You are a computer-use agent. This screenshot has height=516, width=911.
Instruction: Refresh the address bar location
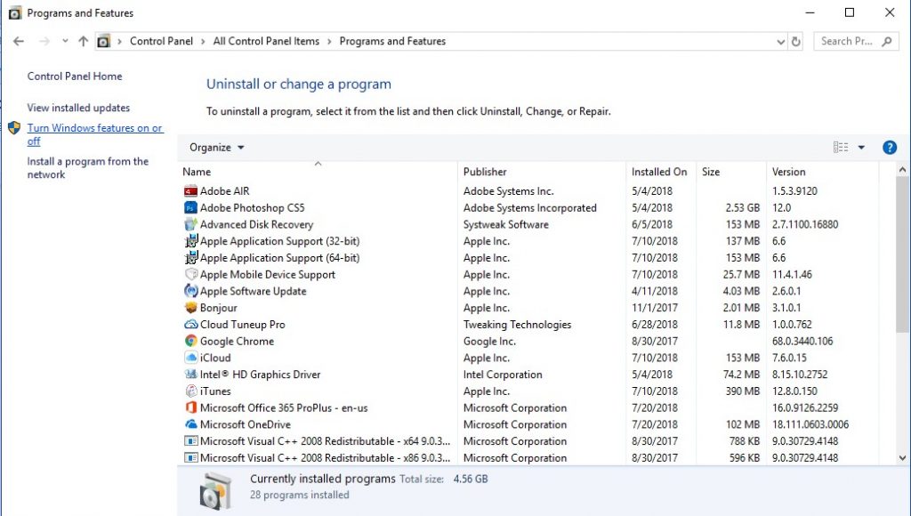[x=796, y=41]
